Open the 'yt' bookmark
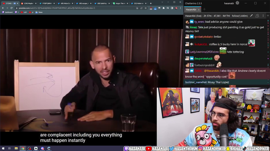Viewport: 270px width, 151px height. [x=31, y=12]
